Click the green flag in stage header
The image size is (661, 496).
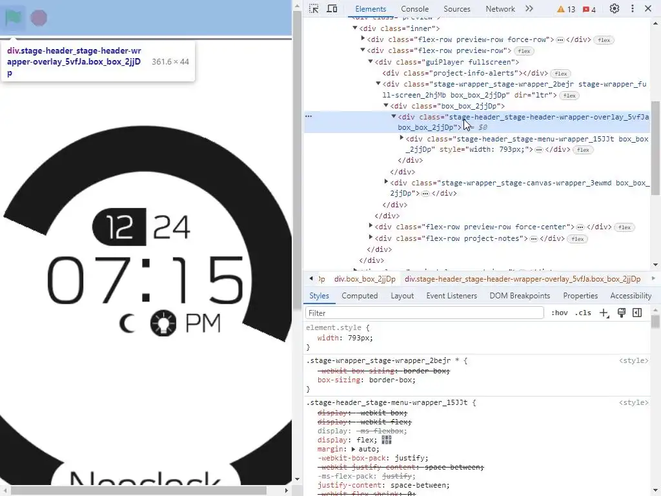coord(14,18)
